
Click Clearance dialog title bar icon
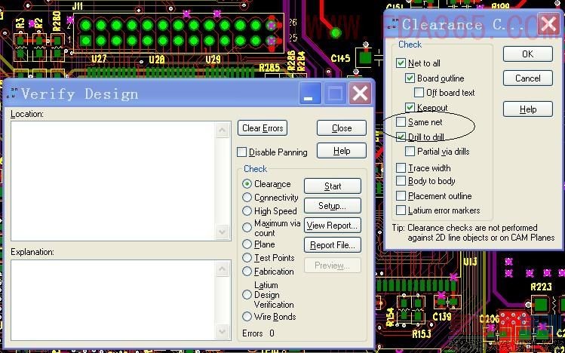(394, 24)
